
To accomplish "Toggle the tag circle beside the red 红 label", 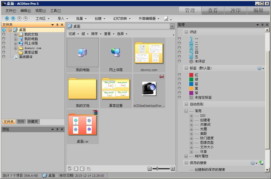I will 179,74.
